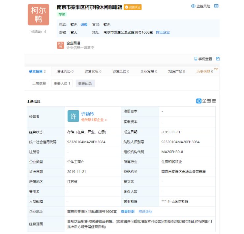
Task: Click the 柯尔鸭 company logo tile
Action: tap(39, 15)
